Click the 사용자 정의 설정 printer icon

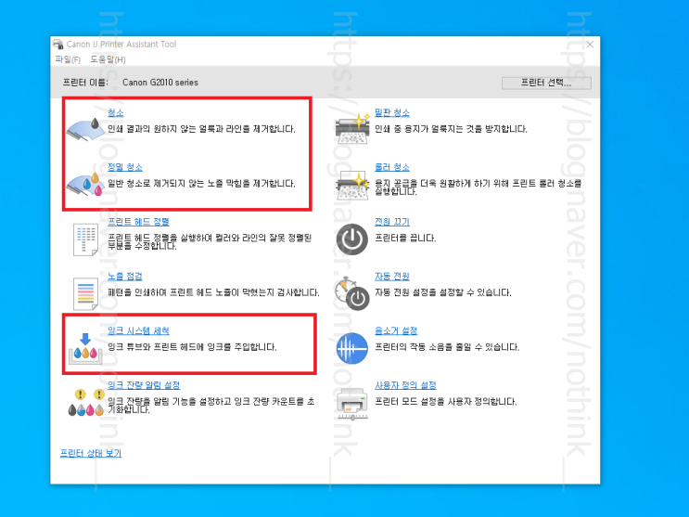(352, 404)
